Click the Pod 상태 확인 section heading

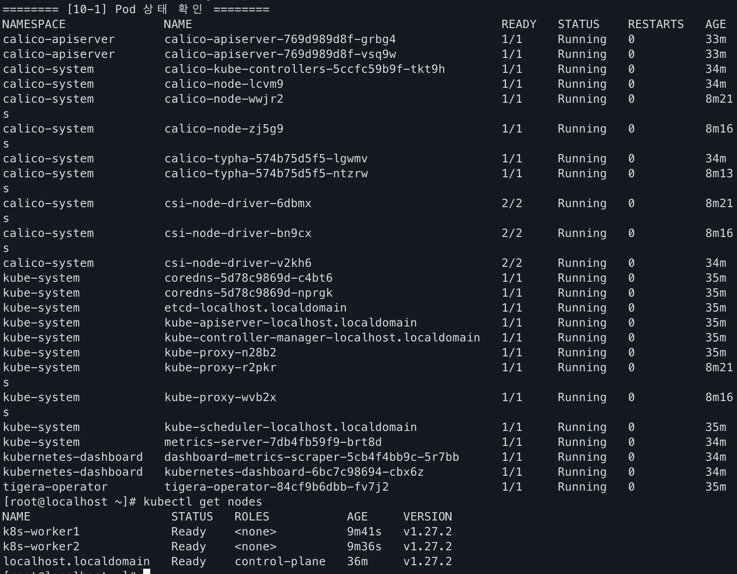[159, 9]
